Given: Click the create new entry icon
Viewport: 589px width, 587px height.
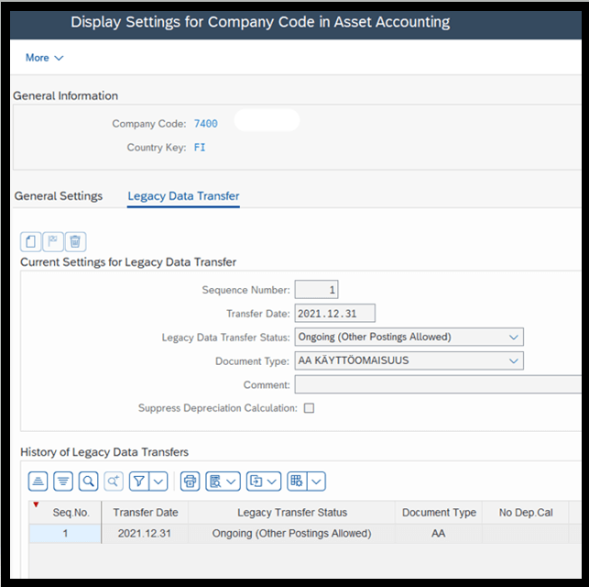Looking at the screenshot, I should click(31, 241).
